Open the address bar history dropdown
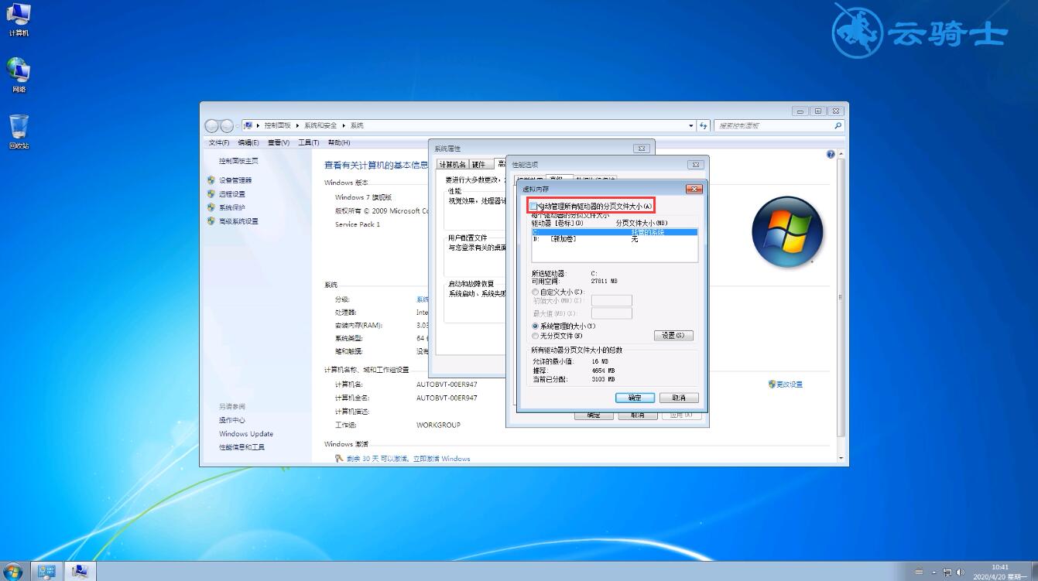This screenshot has height=581, width=1038. click(x=691, y=125)
